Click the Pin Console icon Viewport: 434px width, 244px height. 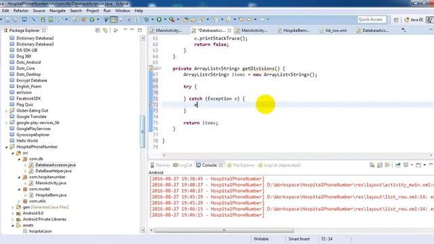click(x=398, y=165)
